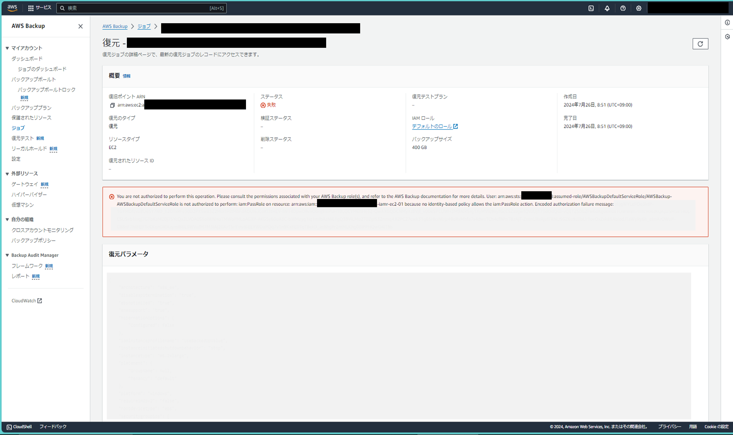Close the AWS Backup side navigation
Image resolution: width=733 pixels, height=435 pixels.
tap(81, 26)
